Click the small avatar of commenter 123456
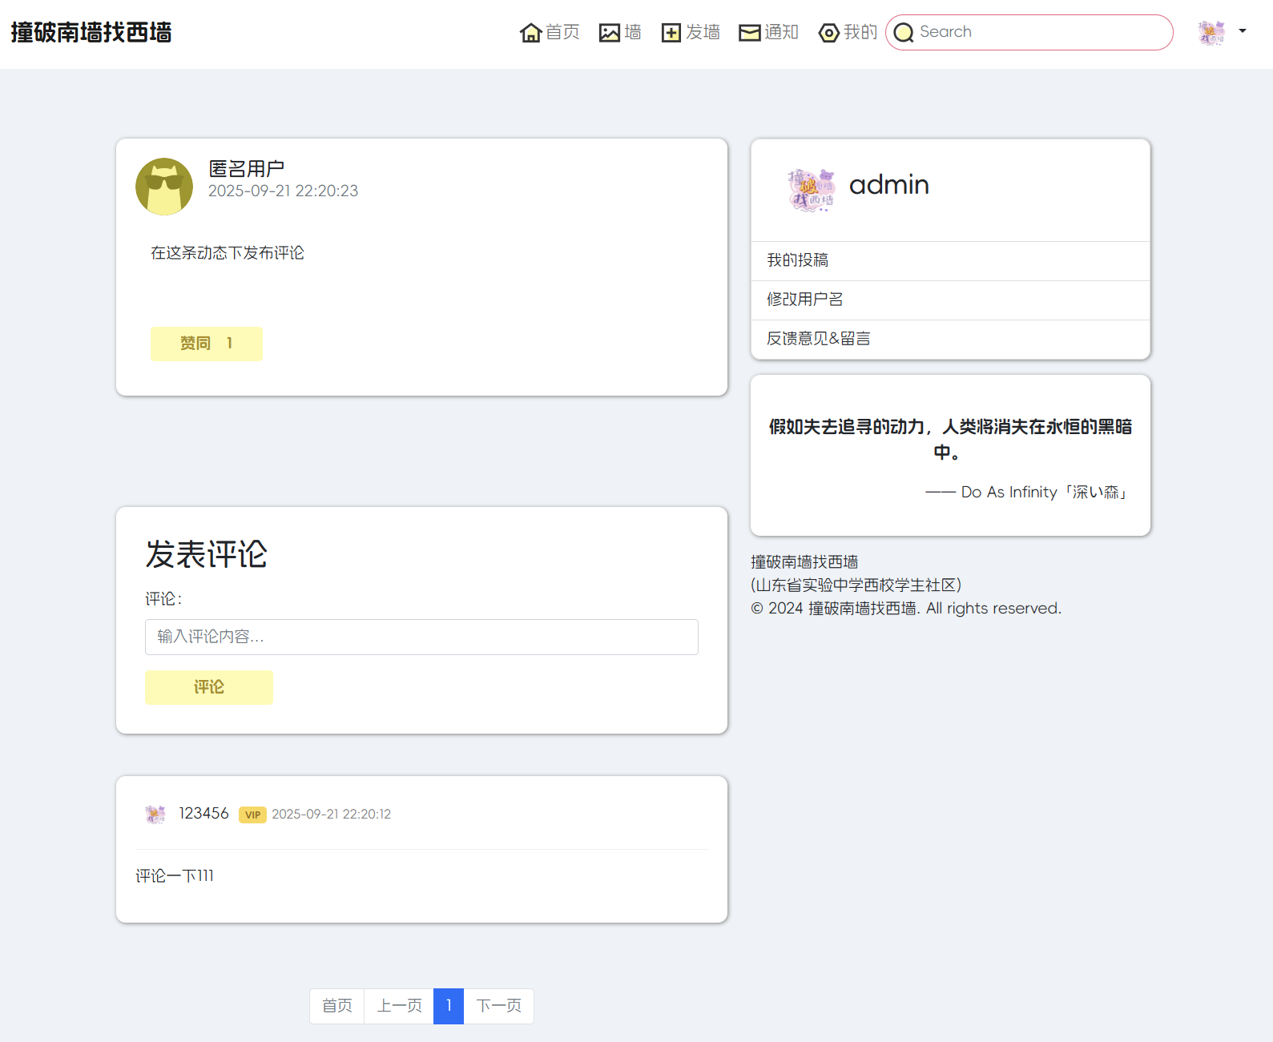Viewport: 1273px width, 1042px height. click(155, 815)
